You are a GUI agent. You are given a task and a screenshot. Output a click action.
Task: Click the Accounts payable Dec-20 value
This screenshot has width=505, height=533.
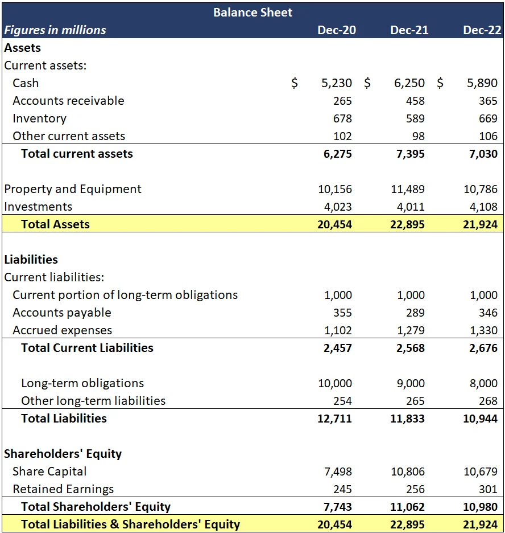[343, 313]
